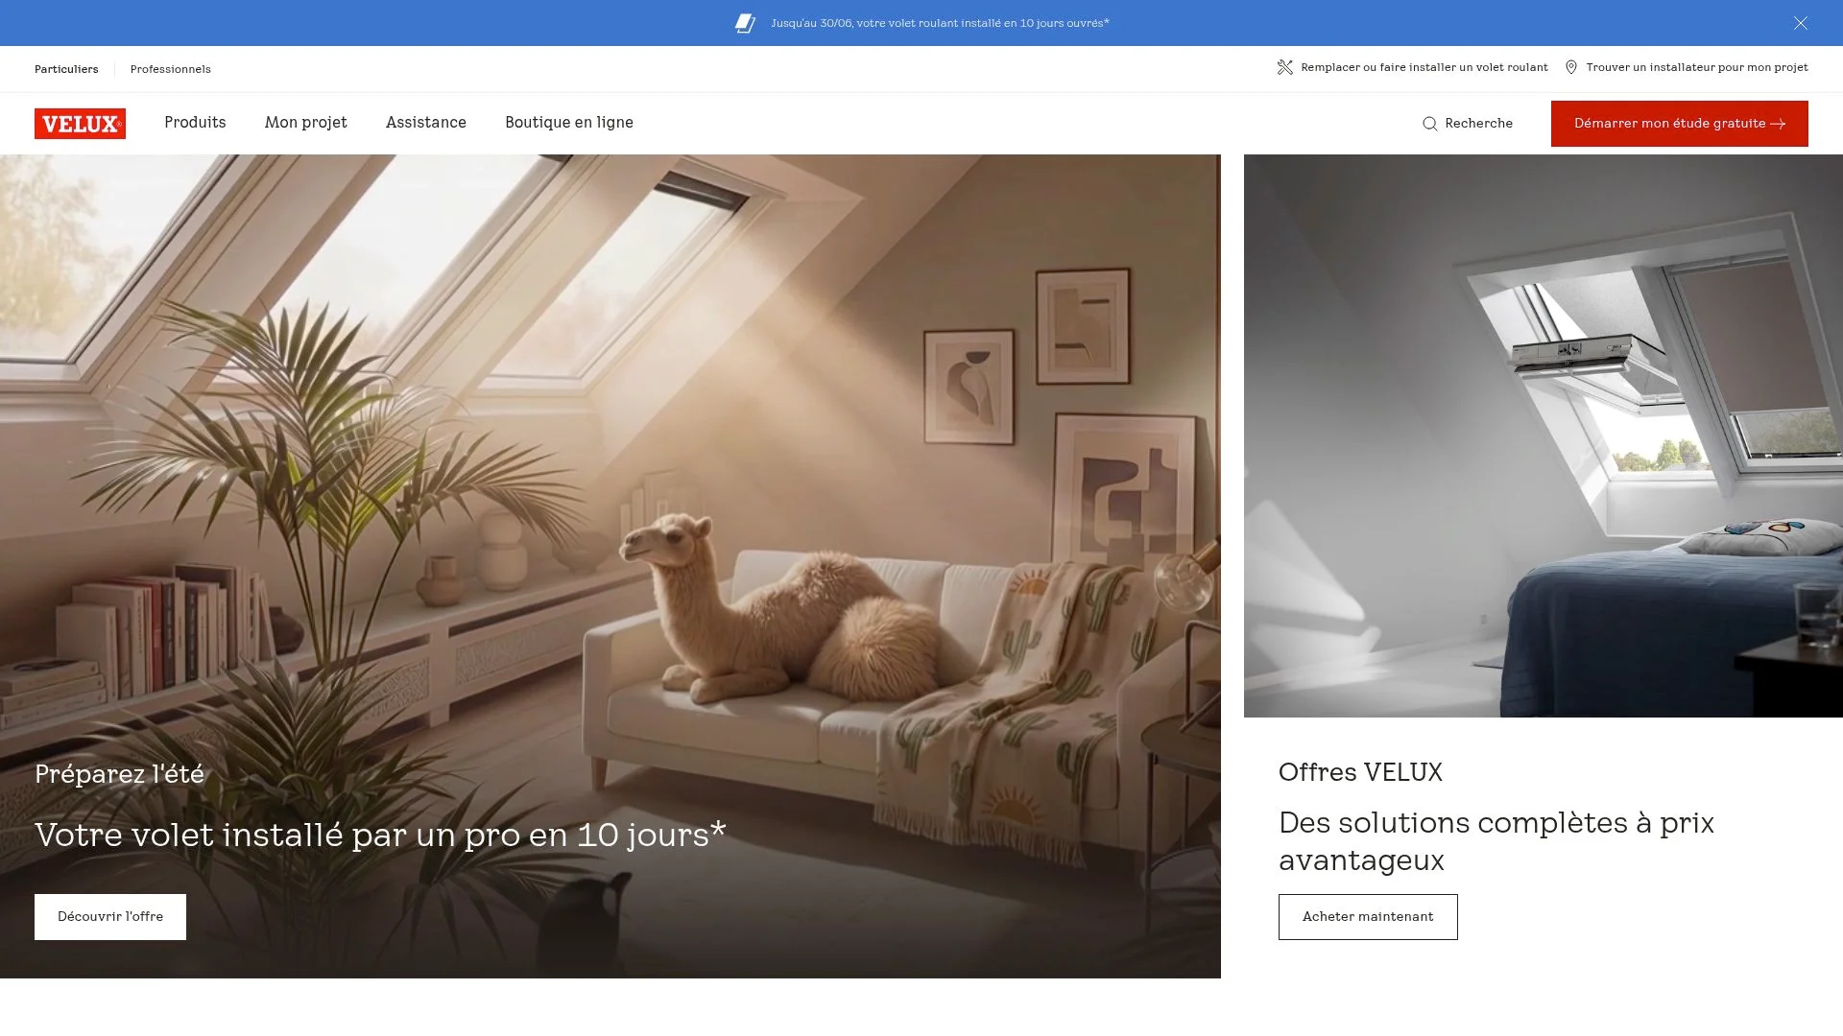
Task: Click the location pin icon
Action: tap(1571, 67)
